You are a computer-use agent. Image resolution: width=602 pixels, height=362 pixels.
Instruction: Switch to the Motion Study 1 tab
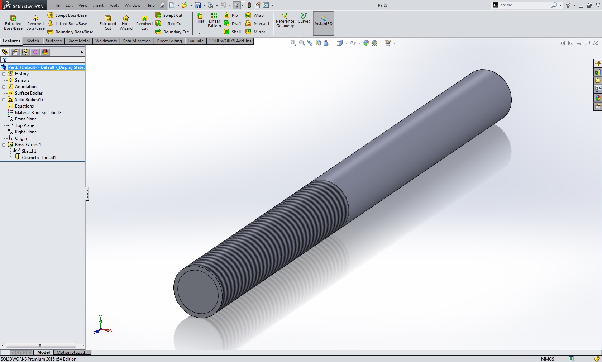(x=71, y=352)
